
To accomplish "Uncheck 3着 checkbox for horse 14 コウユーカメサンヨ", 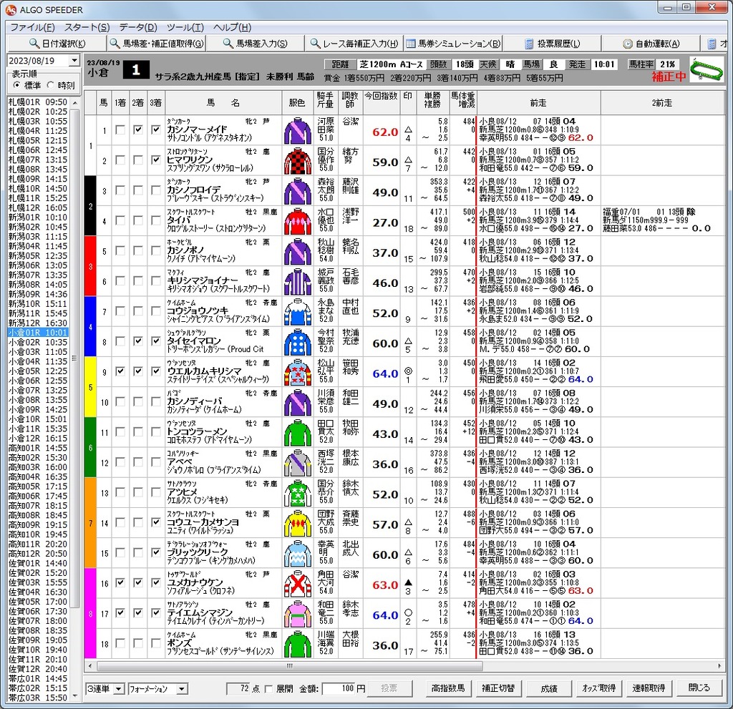I will (155, 522).
